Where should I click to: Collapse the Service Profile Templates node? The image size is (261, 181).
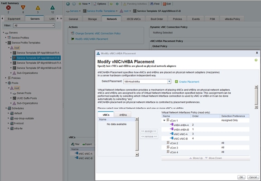coord(6,43)
